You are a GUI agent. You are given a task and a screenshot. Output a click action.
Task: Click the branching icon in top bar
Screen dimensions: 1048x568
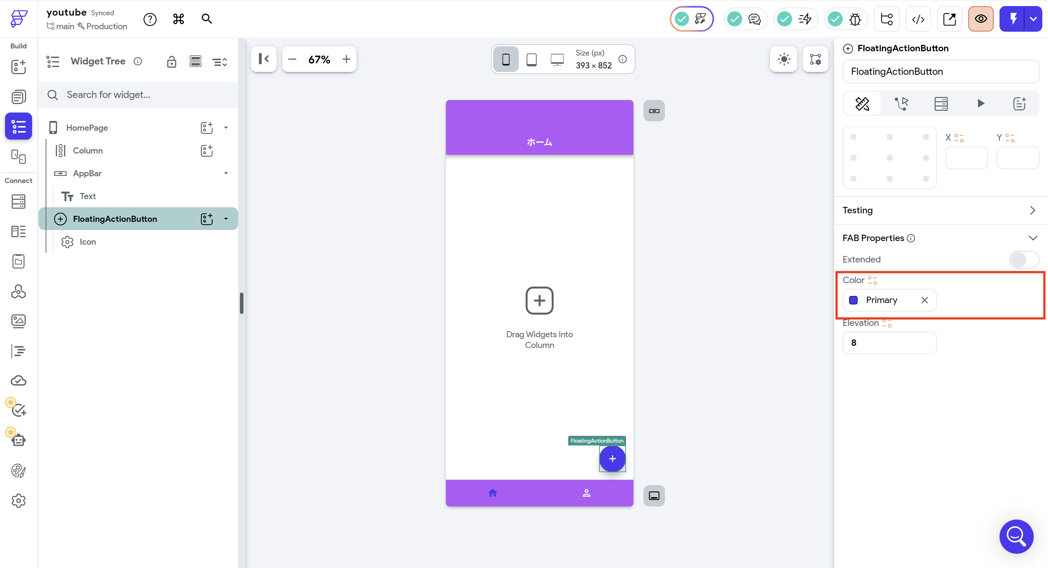coord(887,19)
